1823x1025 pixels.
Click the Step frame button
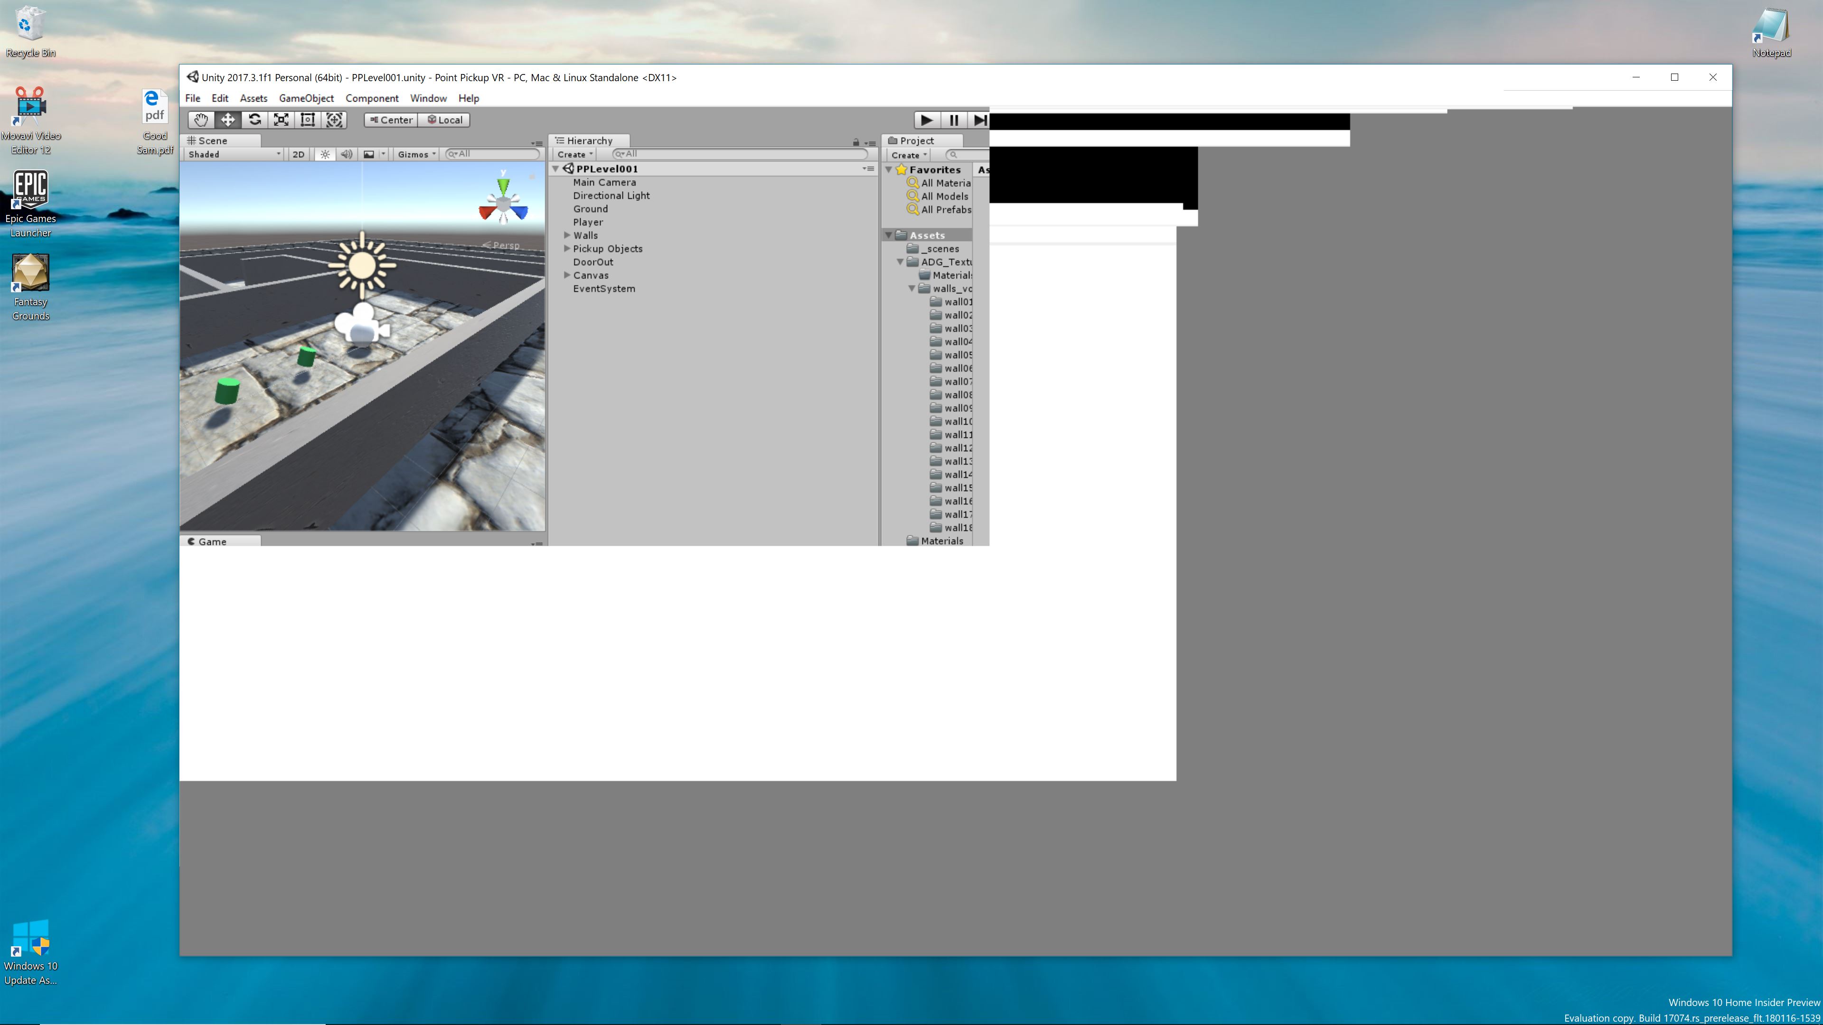pyautogui.click(x=979, y=120)
